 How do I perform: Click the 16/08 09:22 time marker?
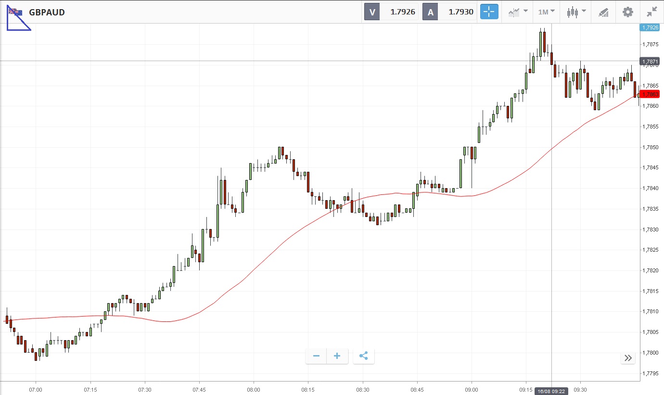click(x=551, y=391)
